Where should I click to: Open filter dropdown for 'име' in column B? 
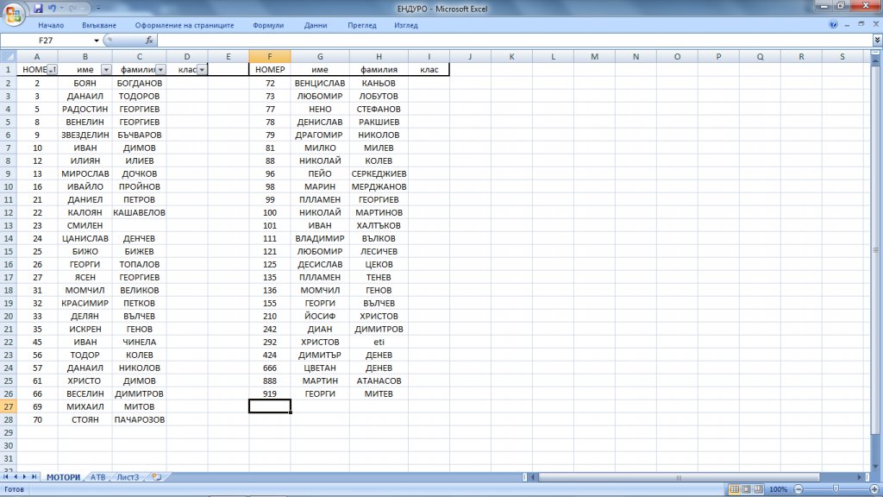106,70
